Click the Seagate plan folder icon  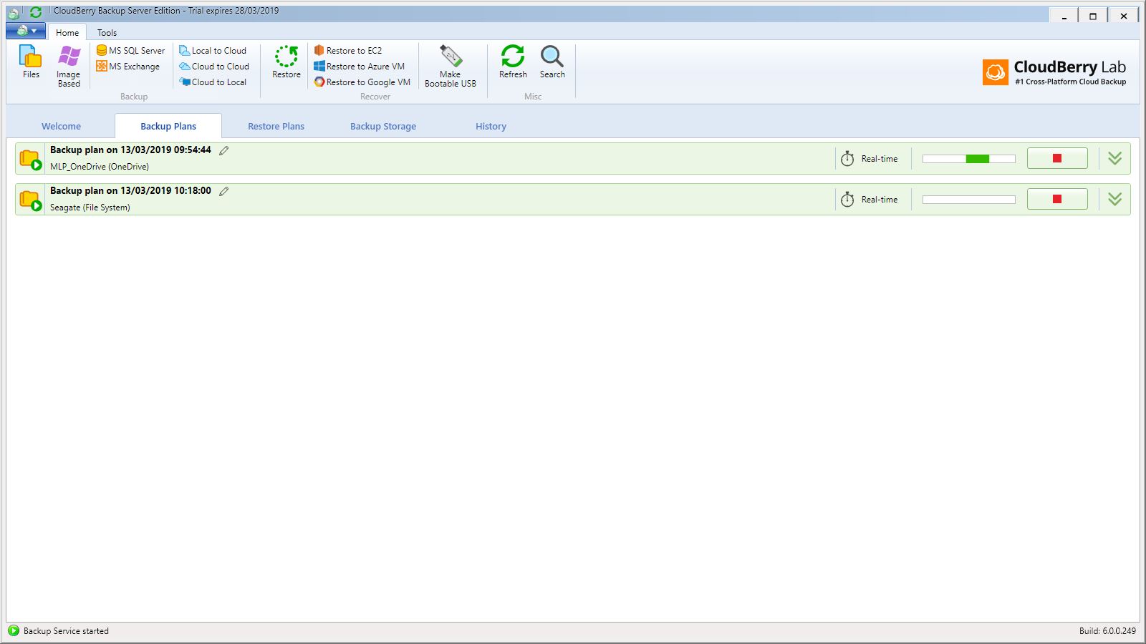(30, 200)
